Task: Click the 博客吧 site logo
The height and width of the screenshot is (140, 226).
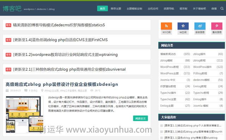Action: coord(12,8)
